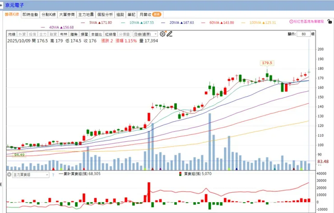Click the displayed bars count field 80
The height and width of the screenshot is (213, 334).
(304, 34)
